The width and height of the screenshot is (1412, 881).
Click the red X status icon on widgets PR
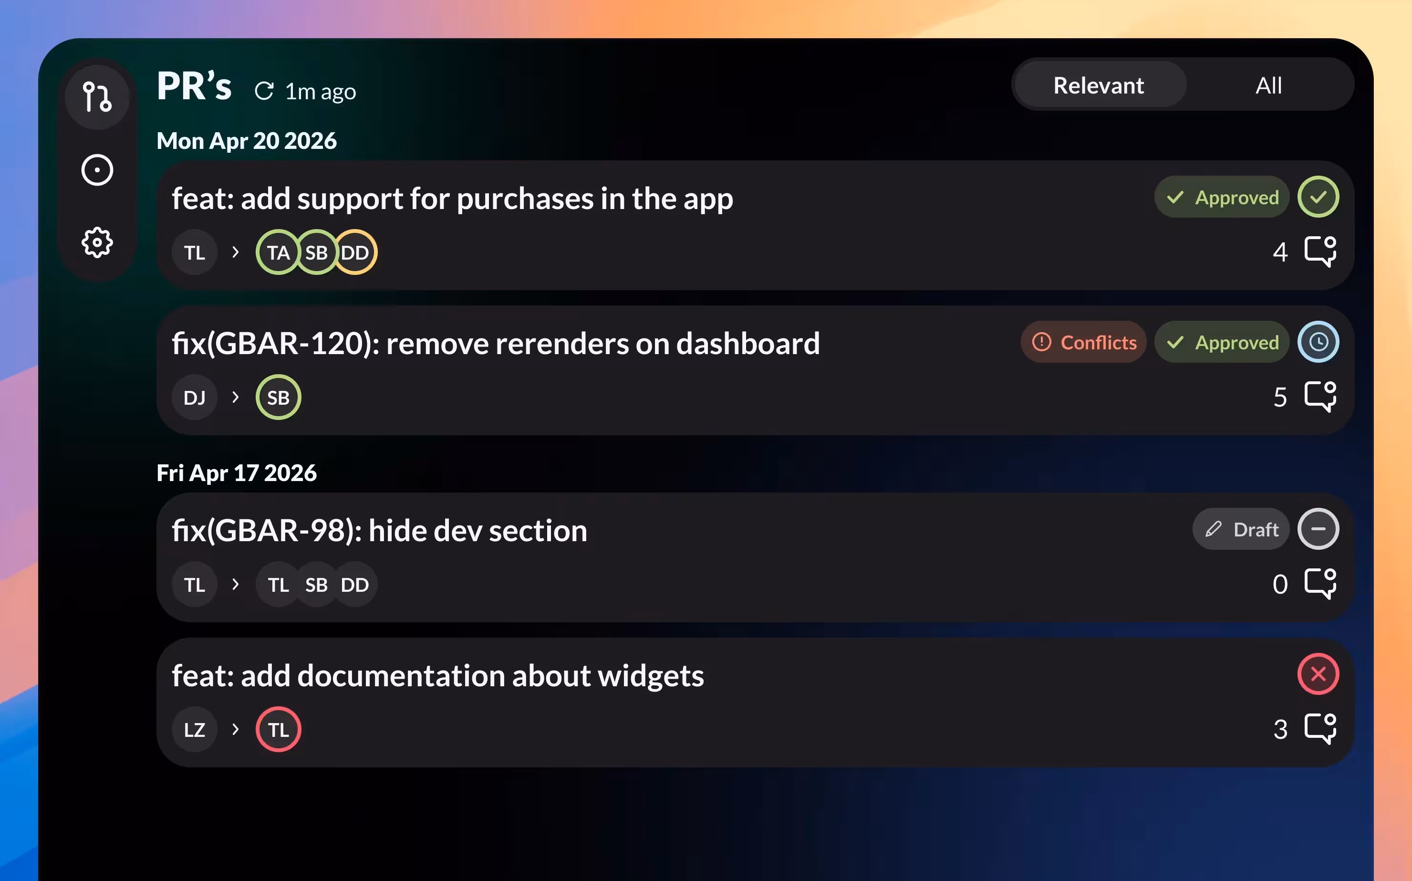click(1318, 674)
